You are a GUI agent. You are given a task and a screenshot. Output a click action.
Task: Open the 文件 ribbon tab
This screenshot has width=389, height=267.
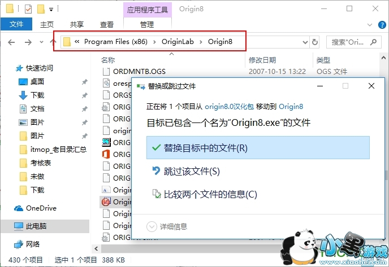(16, 24)
